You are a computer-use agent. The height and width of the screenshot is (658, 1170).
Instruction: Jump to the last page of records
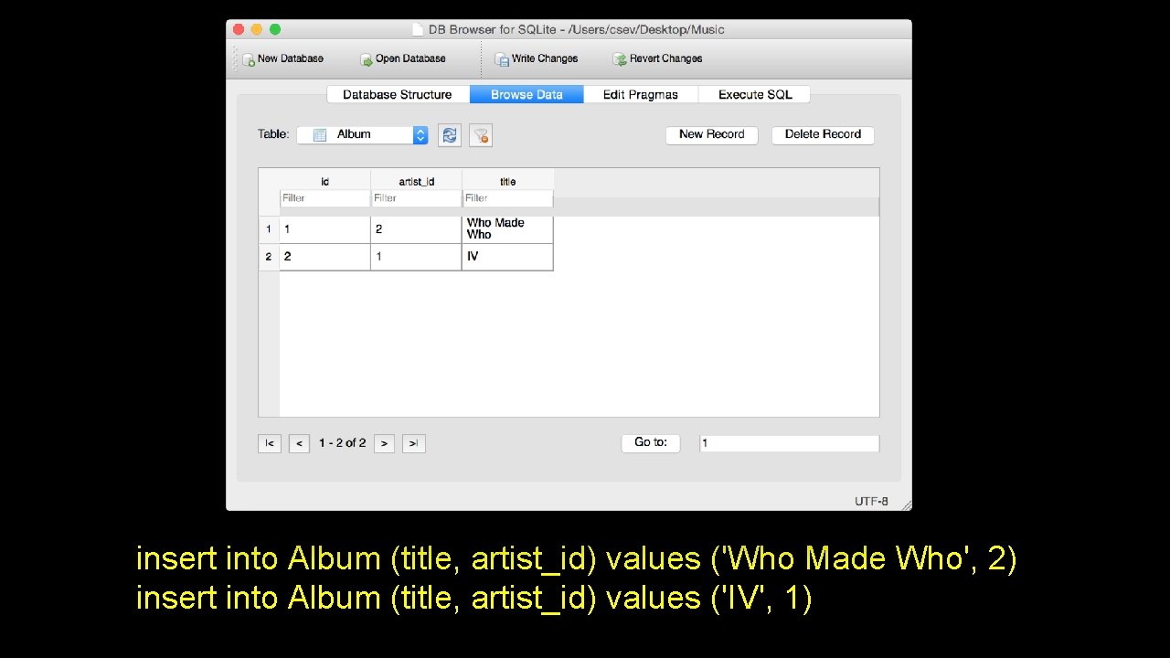[414, 443]
